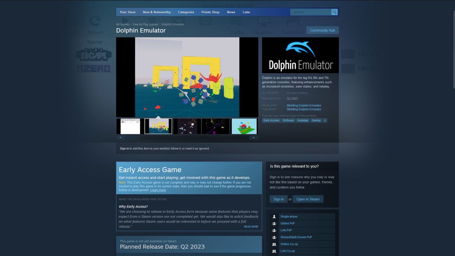Click the Dolphin Emulator breadcrumb link

(x=173, y=24)
